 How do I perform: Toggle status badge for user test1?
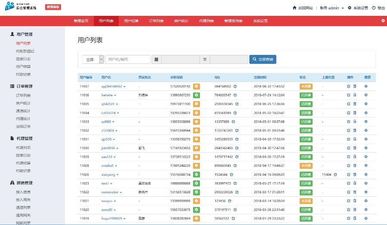click(x=306, y=183)
